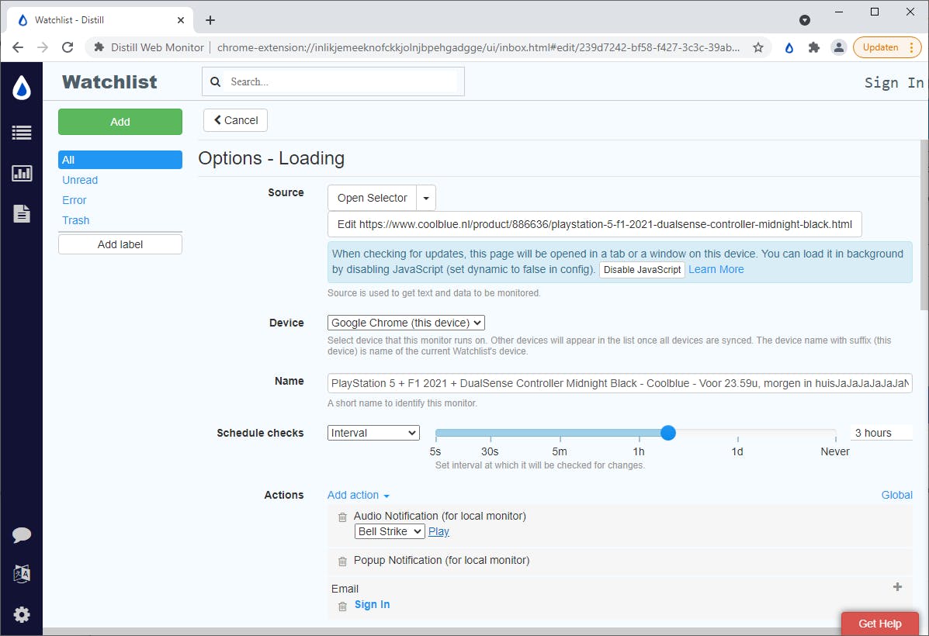Screen dimensions: 929x636
Task: Click the Updaten Chrome update button
Action: [x=887, y=47]
